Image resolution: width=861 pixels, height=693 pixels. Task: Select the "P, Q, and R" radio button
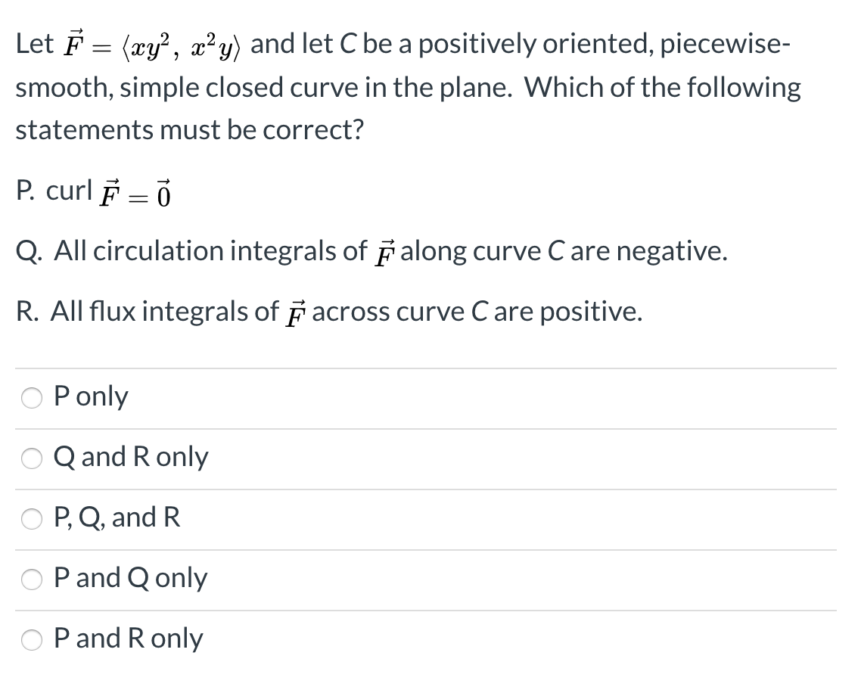(x=31, y=518)
